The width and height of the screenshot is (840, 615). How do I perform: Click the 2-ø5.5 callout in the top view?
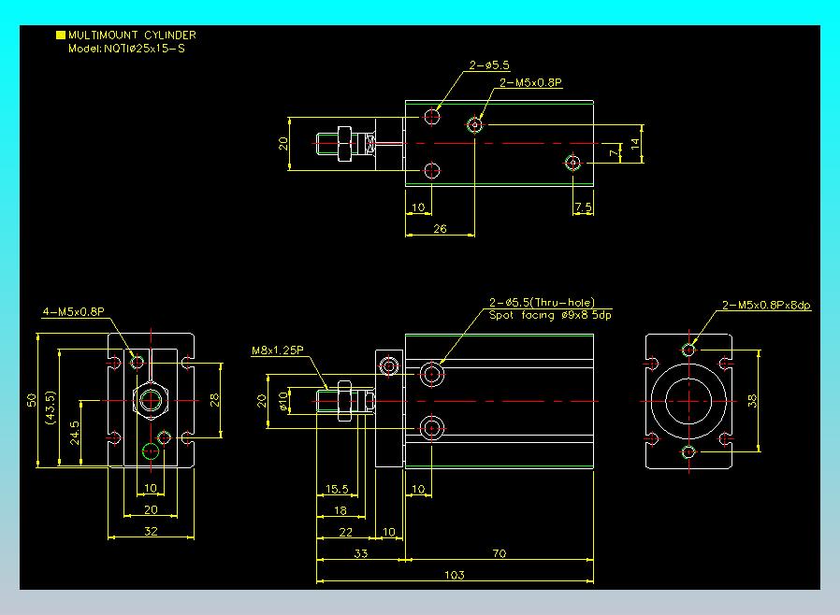tap(489, 65)
